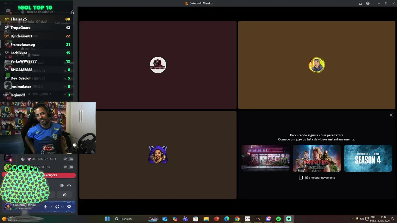
Task: Expand the headphones output options arrow
Action: pyautogui.click(x=62, y=207)
